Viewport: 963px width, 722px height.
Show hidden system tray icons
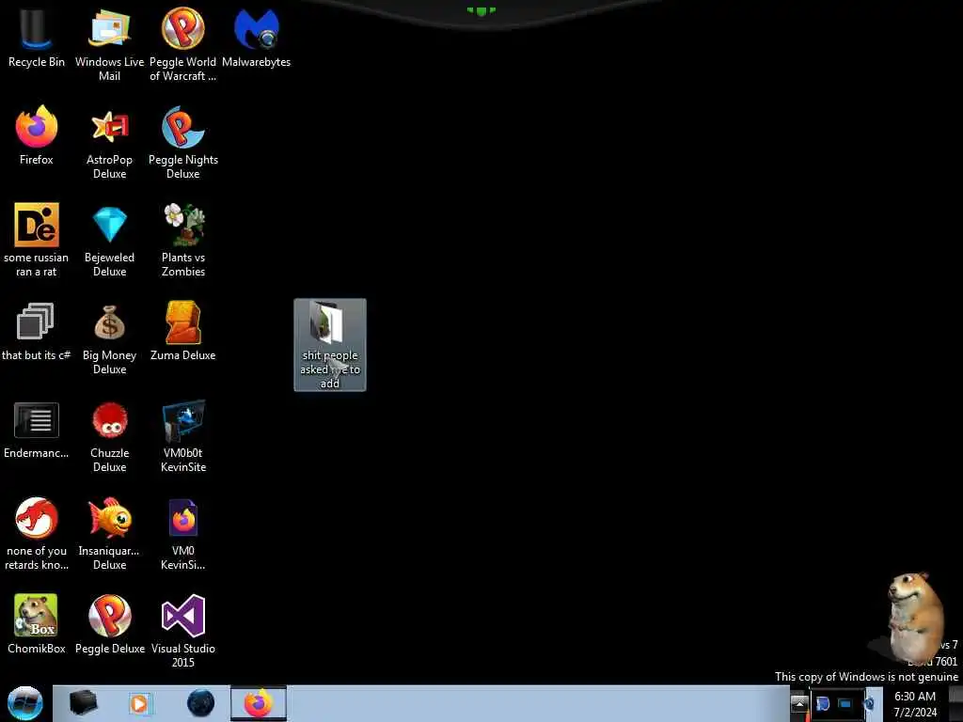[798, 703]
